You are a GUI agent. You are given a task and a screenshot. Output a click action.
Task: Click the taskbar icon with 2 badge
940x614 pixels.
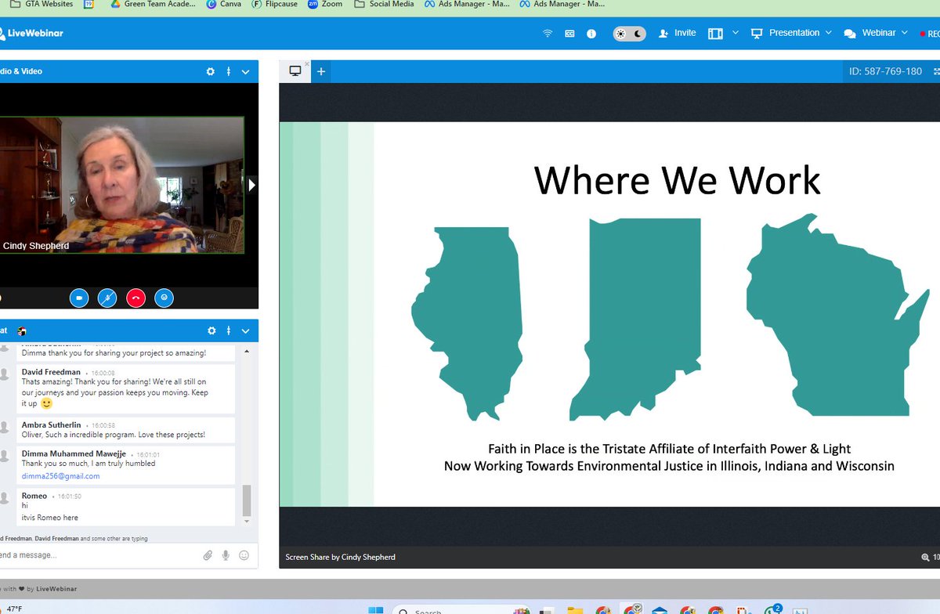pos(772,609)
